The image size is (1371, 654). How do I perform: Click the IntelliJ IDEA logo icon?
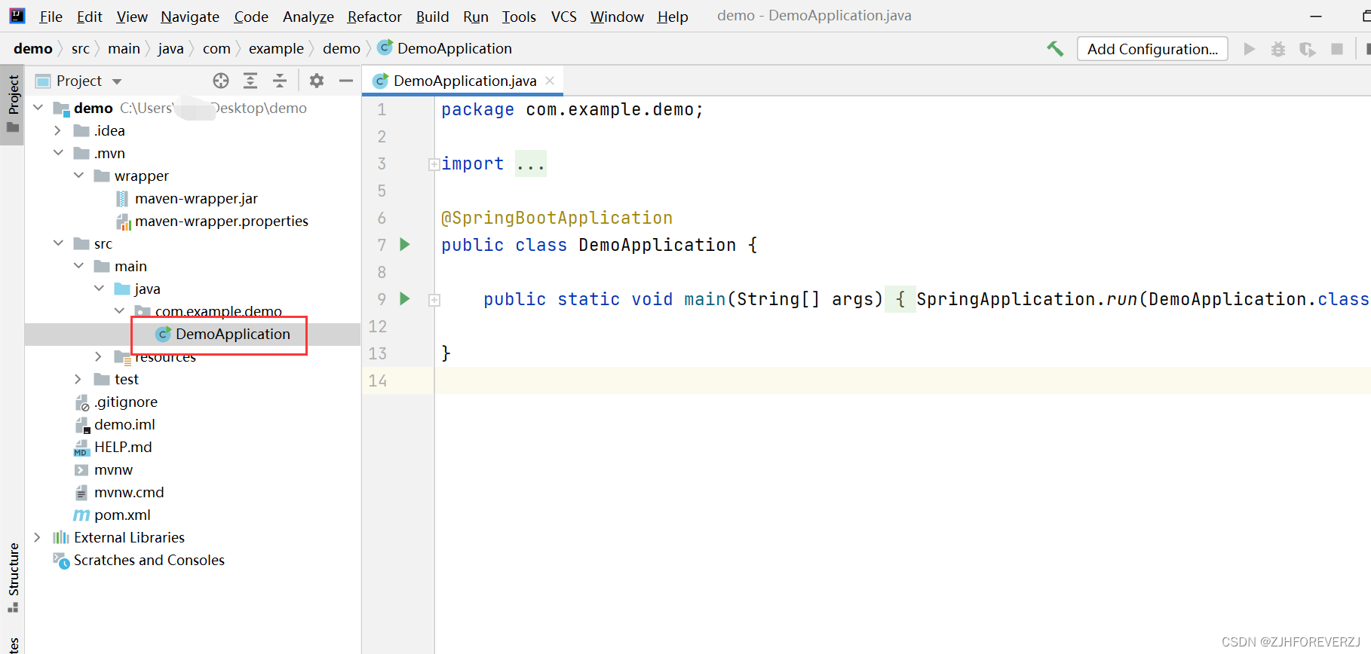coord(17,15)
